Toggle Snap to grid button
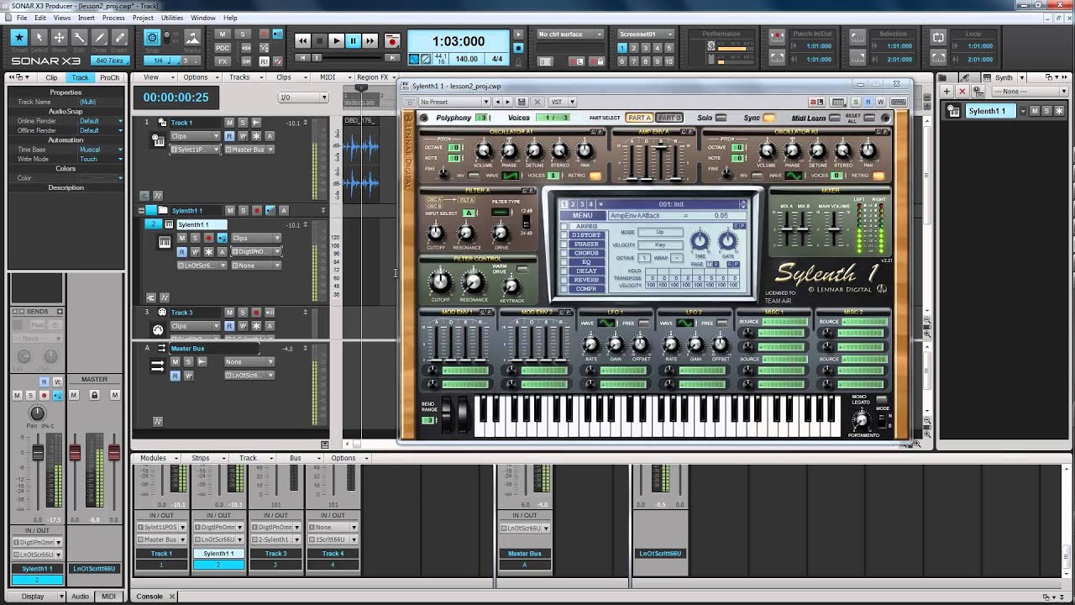The width and height of the screenshot is (1075, 605). pyautogui.click(x=152, y=37)
